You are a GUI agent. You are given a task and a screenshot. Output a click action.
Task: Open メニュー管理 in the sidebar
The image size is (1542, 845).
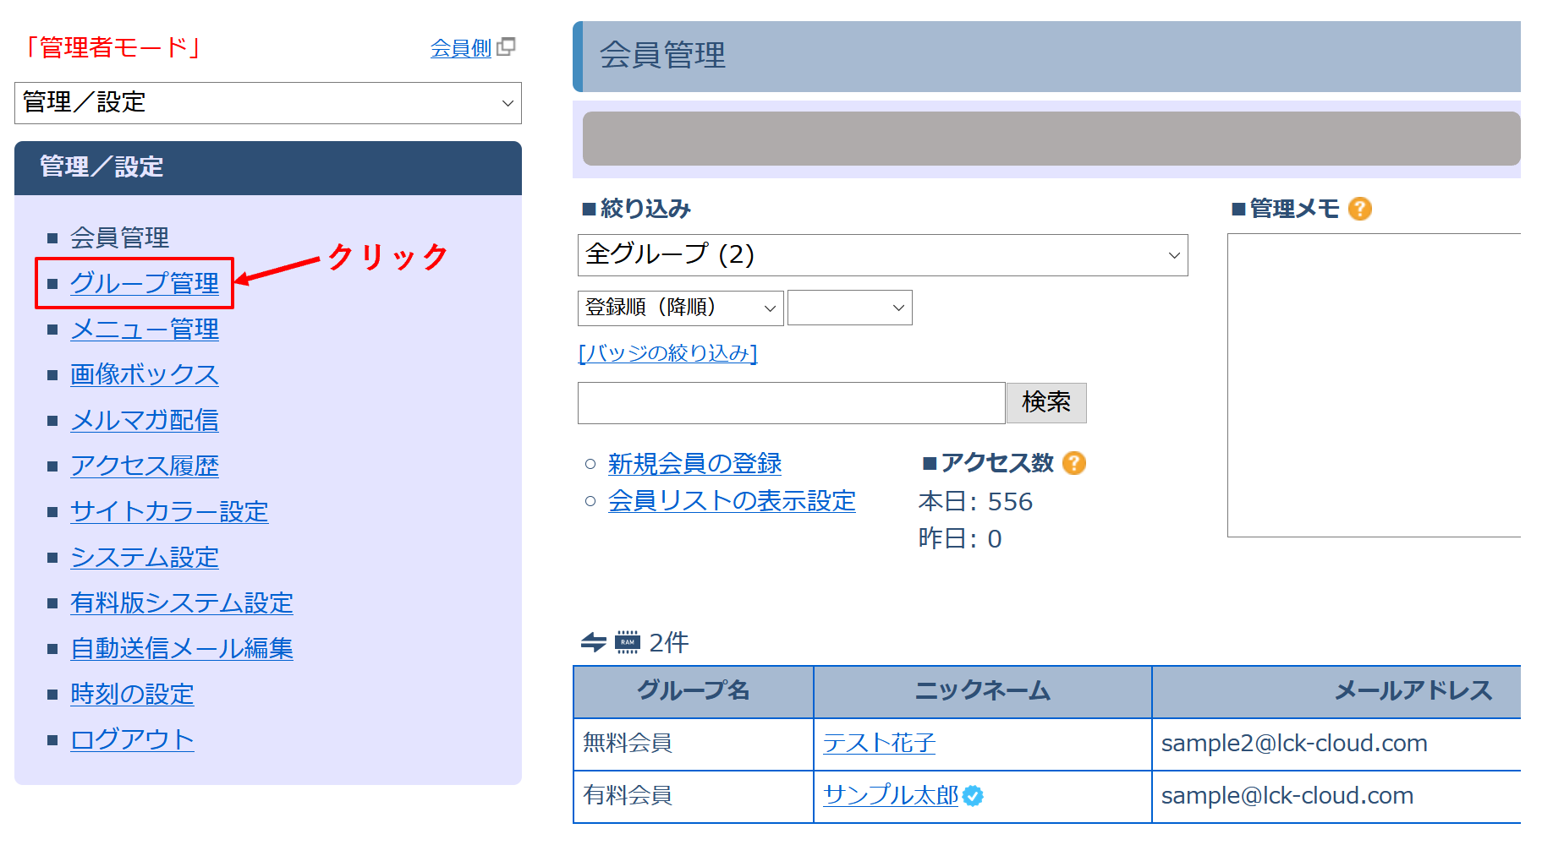145,329
